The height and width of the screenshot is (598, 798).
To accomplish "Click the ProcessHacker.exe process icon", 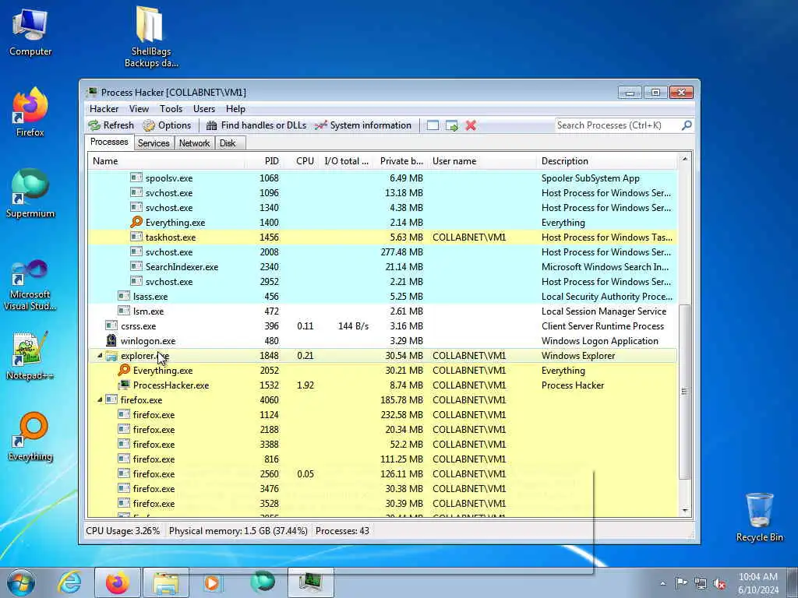I will click(124, 385).
